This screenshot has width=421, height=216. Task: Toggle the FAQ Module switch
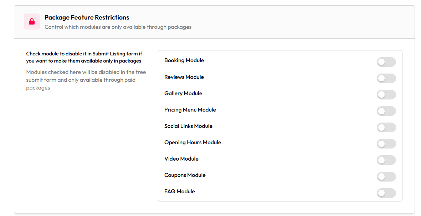click(386, 193)
